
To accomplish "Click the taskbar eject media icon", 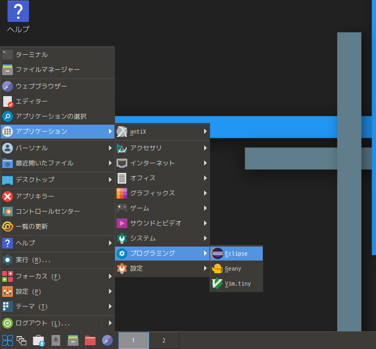I will tap(56, 340).
